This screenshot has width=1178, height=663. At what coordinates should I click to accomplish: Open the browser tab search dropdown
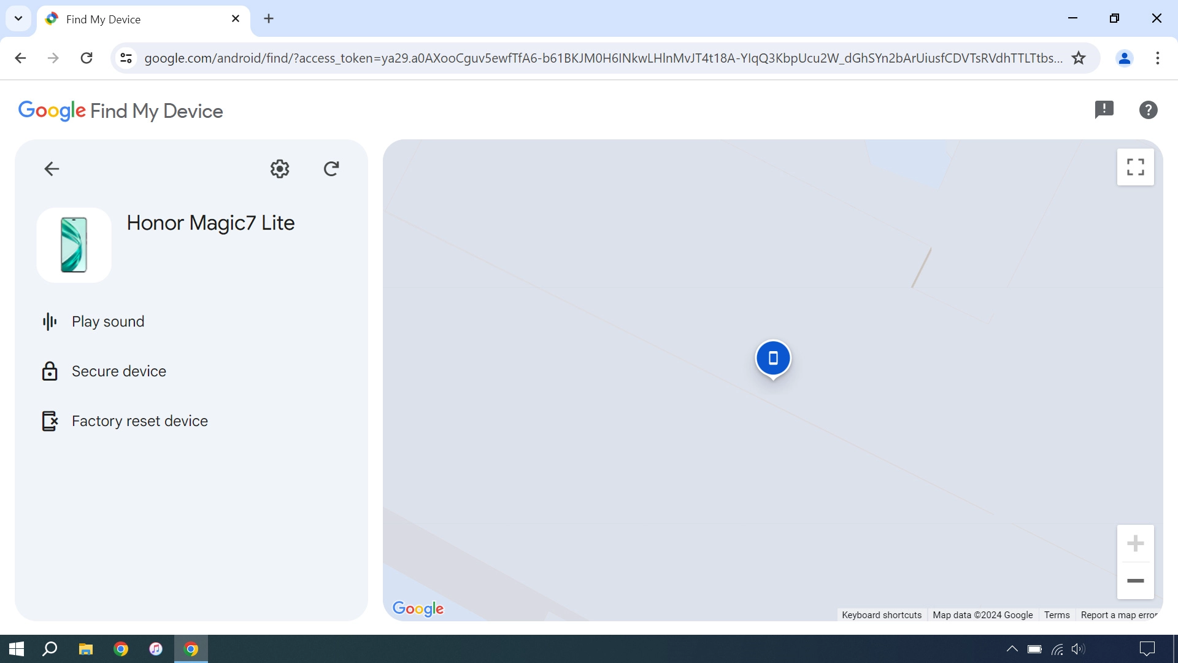(x=18, y=18)
